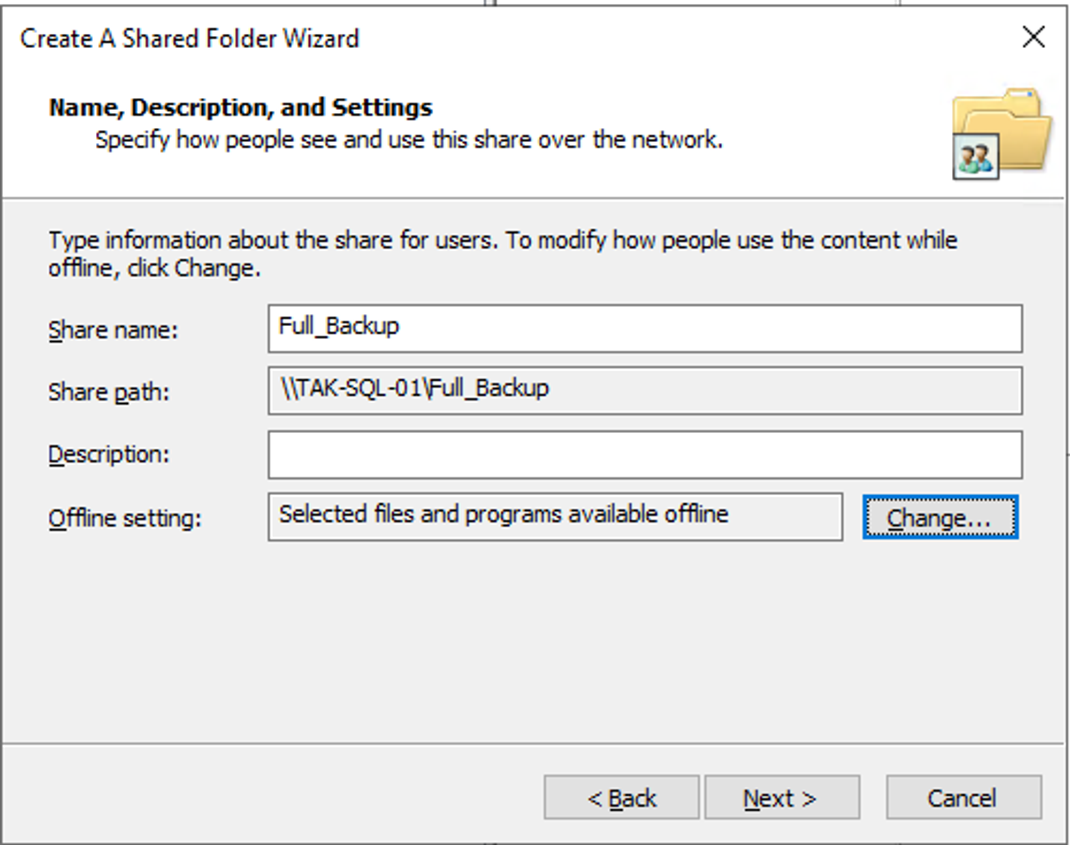Viewport: 1070px width, 845px height.
Task: Close the Create A Shared Folder Wizard
Action: point(1033,37)
